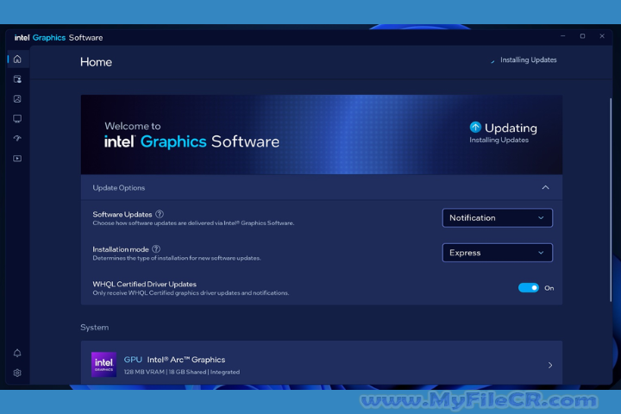Open the Installation mode Express dropdown
This screenshot has height=414, width=621.
(497, 253)
